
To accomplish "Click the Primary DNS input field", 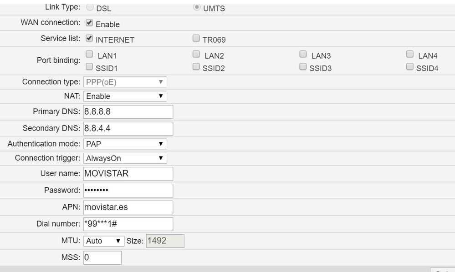I will coord(128,111).
